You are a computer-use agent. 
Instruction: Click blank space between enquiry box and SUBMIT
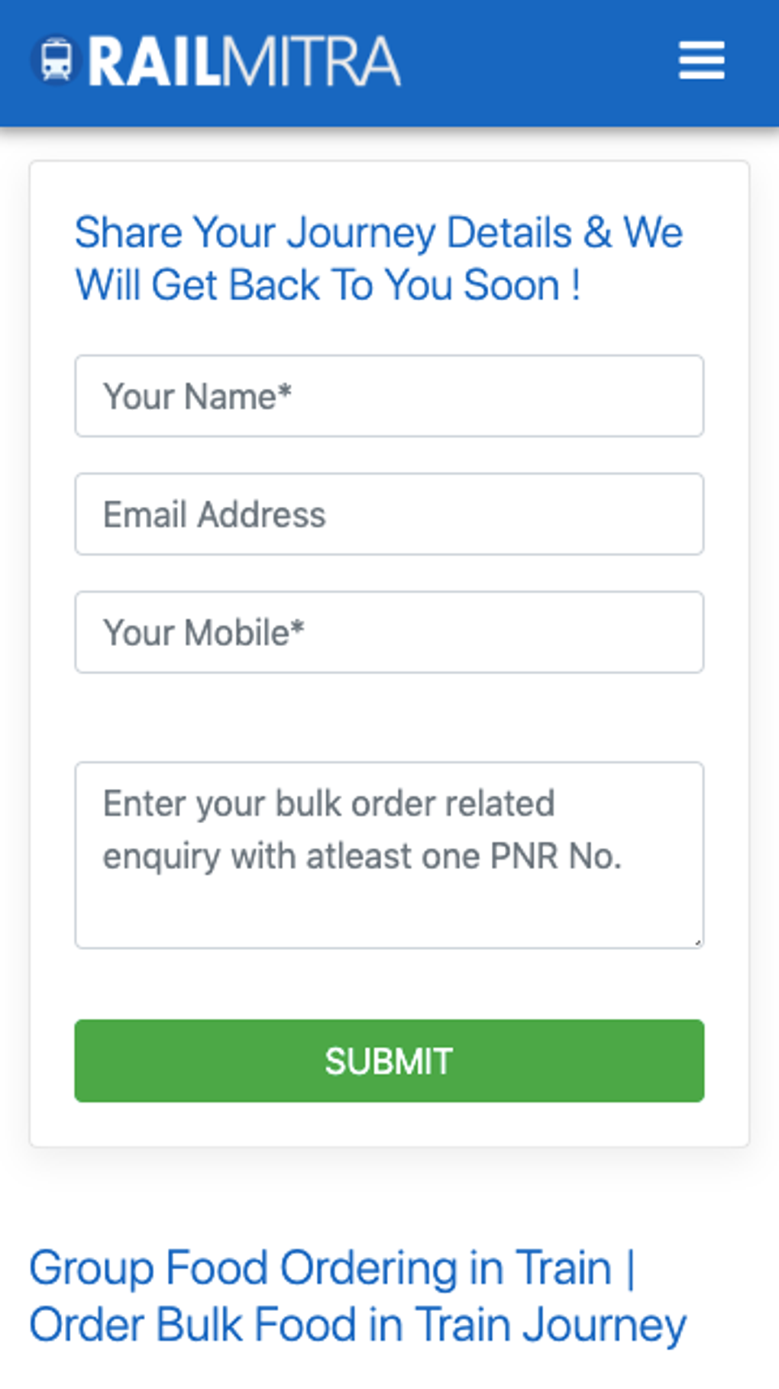389,984
